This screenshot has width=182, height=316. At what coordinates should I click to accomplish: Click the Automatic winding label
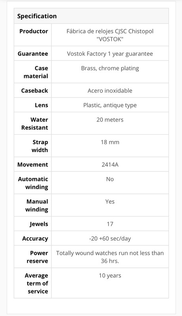[33, 183]
